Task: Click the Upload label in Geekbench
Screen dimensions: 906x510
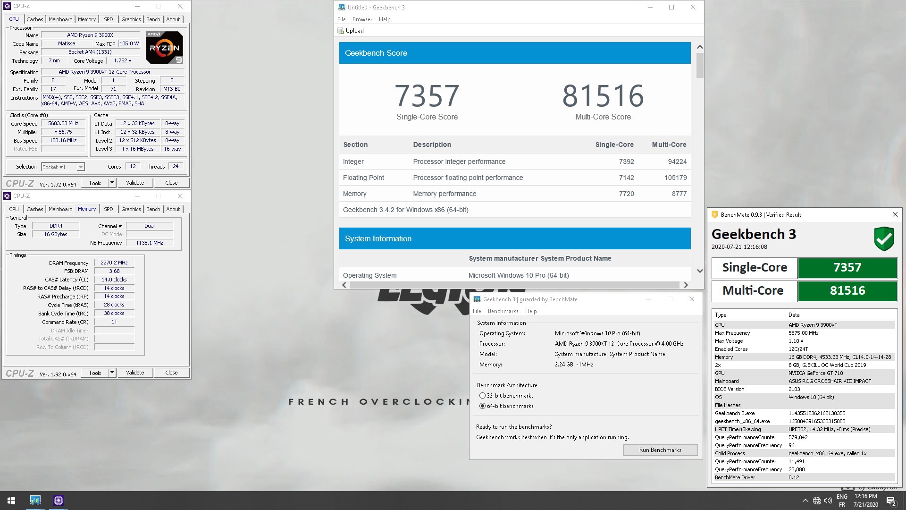Action: tap(355, 31)
